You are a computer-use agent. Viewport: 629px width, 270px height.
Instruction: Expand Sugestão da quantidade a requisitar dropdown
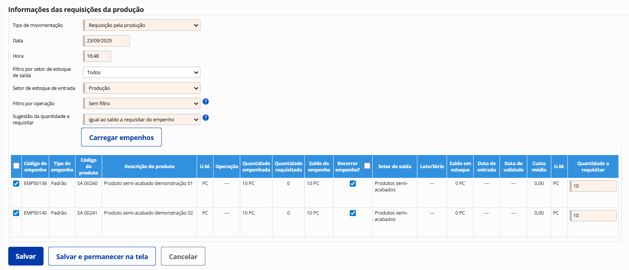pos(141,119)
